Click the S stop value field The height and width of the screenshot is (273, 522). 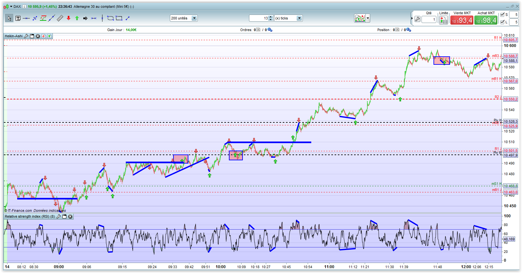[514, 15]
